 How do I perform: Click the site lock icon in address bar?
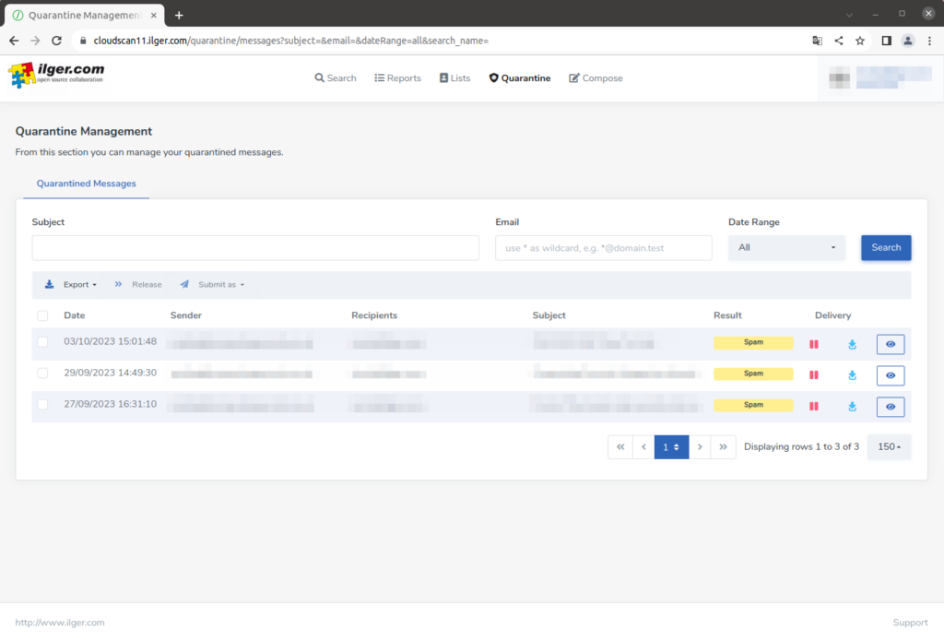[83, 41]
